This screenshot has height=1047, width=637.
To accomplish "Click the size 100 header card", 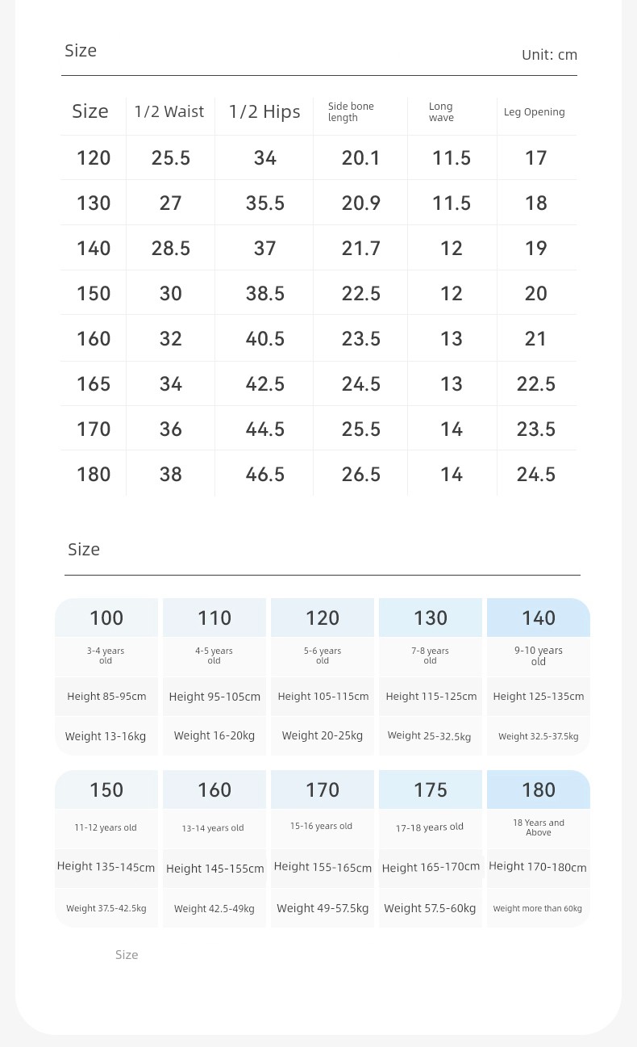I will 106,618.
